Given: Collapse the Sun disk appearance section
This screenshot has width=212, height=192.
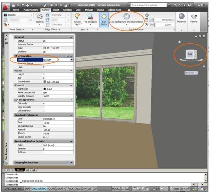Looking at the screenshot, I should tap(71, 100).
